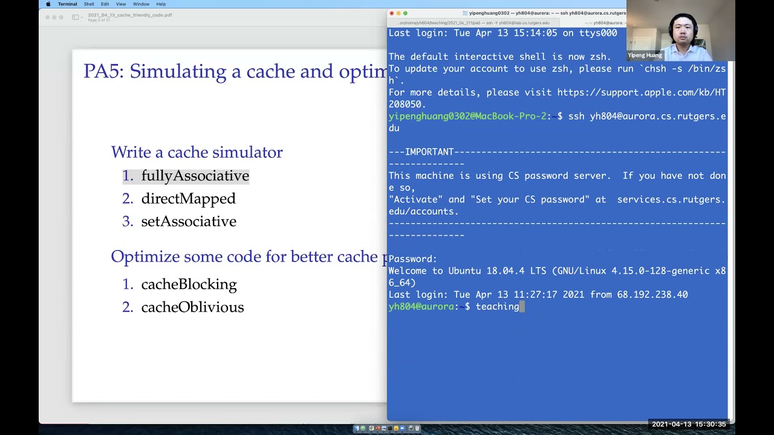Open Terminal from the Dock
Image resolution: width=774 pixels, height=435 pixels.
[390, 428]
